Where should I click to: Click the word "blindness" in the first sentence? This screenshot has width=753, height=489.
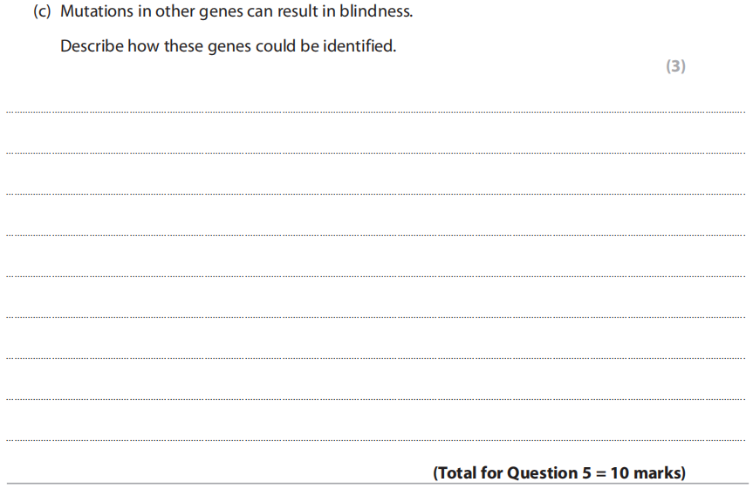click(376, 13)
